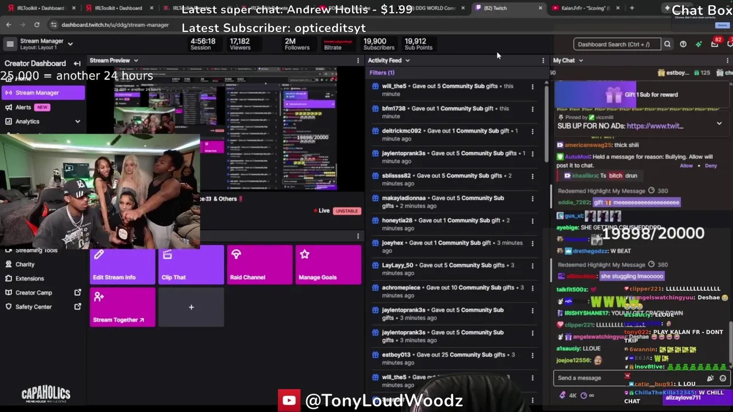Open Activity Feed three-dot options
The height and width of the screenshot is (412, 733).
[x=543, y=61]
